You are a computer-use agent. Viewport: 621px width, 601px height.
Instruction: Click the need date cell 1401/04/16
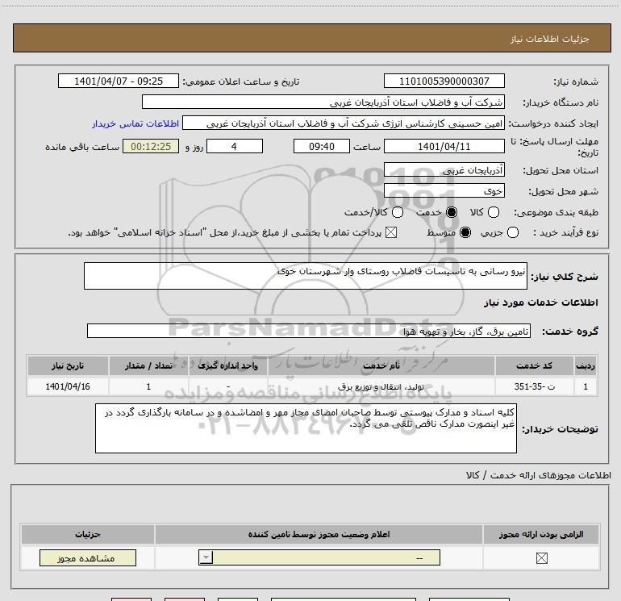68,386
